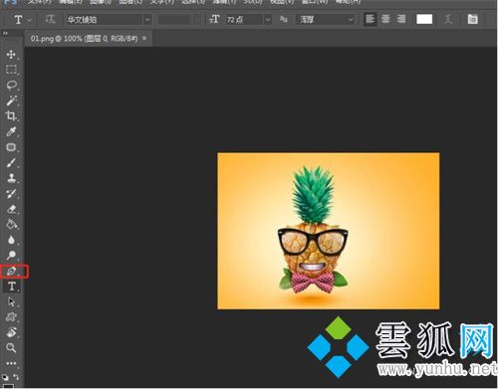Viewport: 498px width, 389px height.
Task: Close the 01.png document tab
Action: 144,39
